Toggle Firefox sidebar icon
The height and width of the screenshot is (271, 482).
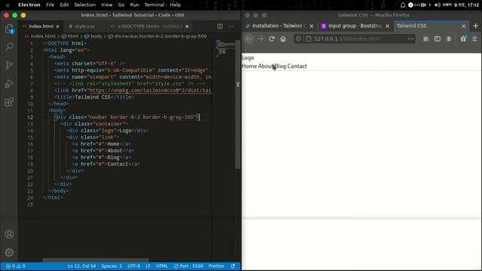[x=438, y=39]
